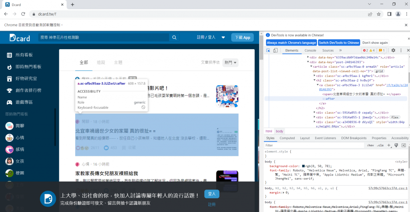The height and width of the screenshot is (212, 410).
Task: Click the search magnifier button
Action: tap(174, 38)
